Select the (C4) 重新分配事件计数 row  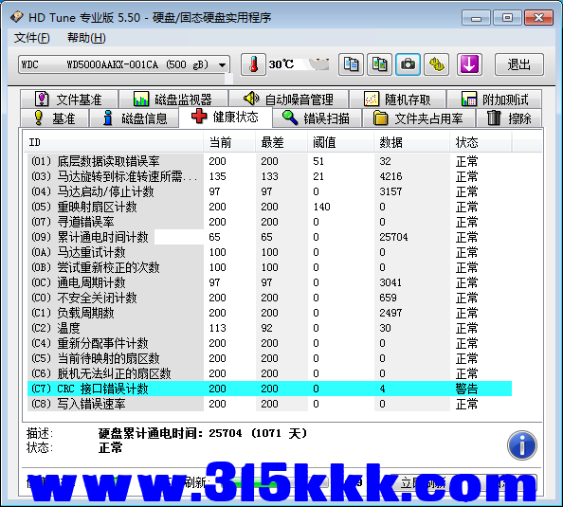click(269, 343)
